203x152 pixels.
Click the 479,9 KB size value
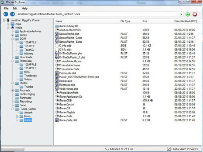[148, 101]
